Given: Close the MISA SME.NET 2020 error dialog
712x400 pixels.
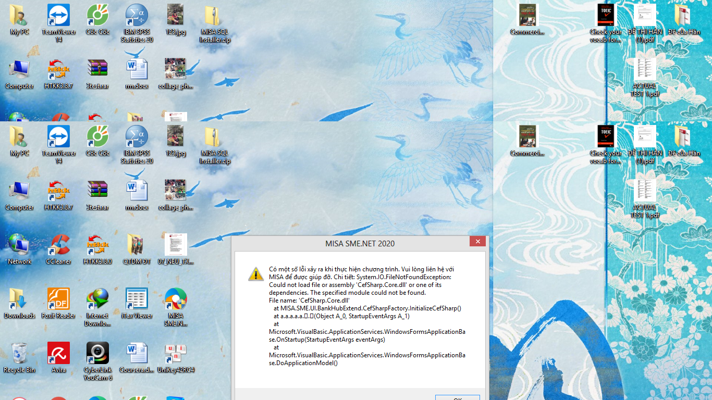Looking at the screenshot, I should click(x=477, y=242).
